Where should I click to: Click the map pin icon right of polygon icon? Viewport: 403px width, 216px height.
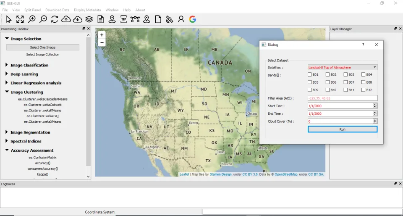click(x=147, y=19)
